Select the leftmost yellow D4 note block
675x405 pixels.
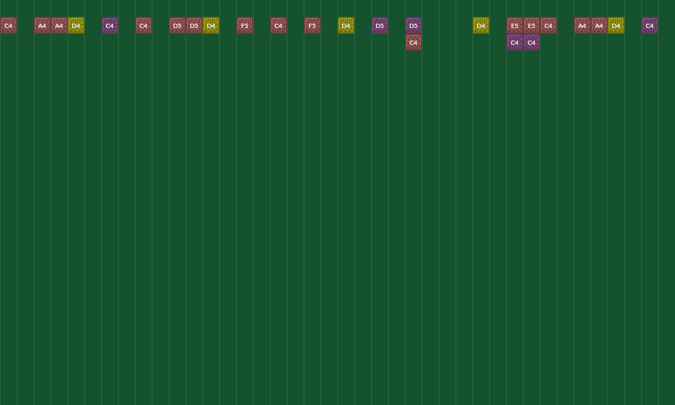point(76,25)
